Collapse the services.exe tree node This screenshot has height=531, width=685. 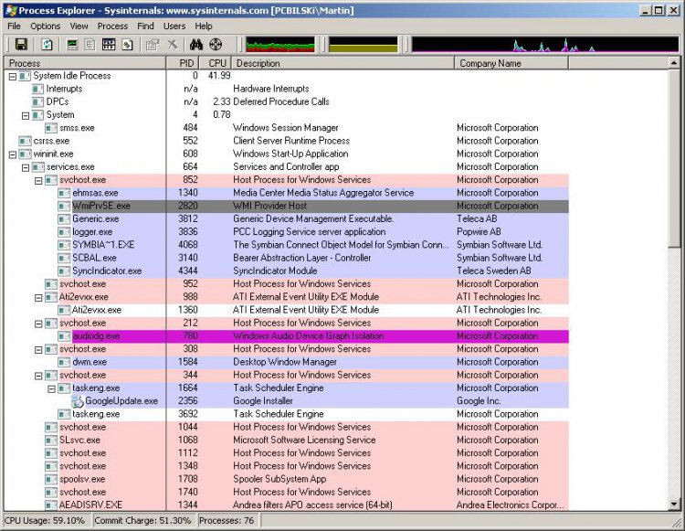[x=26, y=168]
